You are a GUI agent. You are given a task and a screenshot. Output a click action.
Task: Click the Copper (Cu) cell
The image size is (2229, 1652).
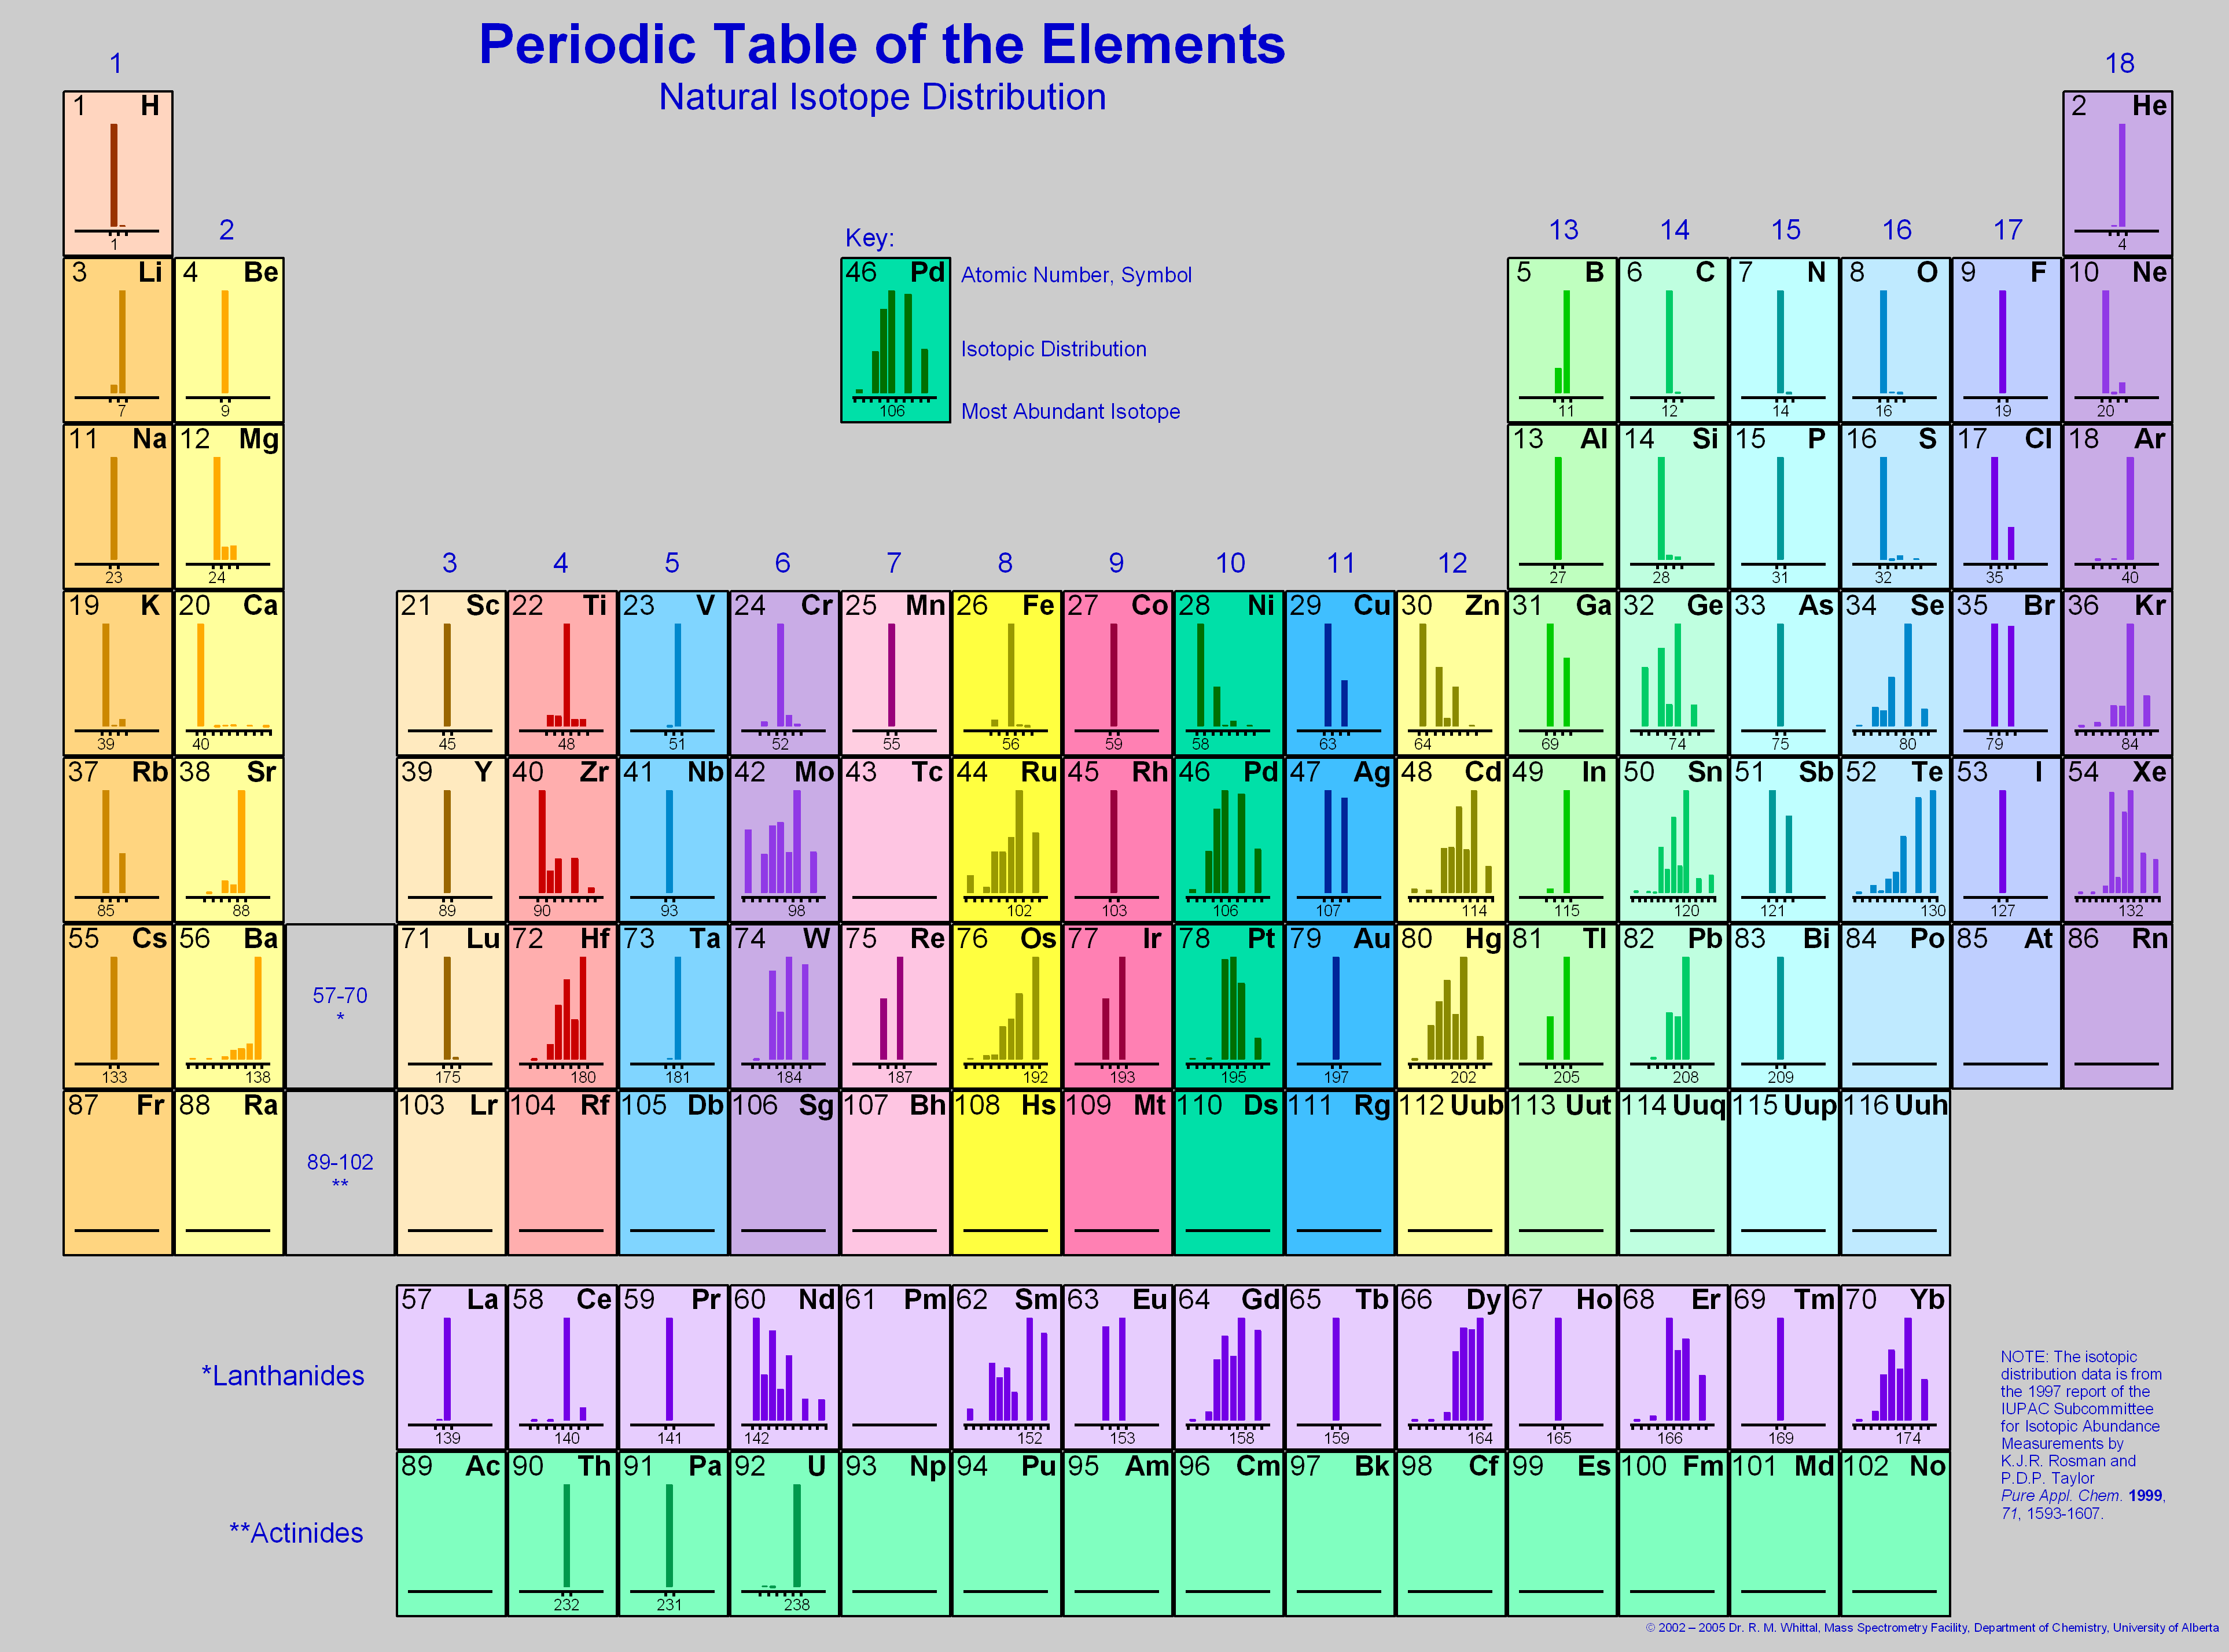[1340, 673]
